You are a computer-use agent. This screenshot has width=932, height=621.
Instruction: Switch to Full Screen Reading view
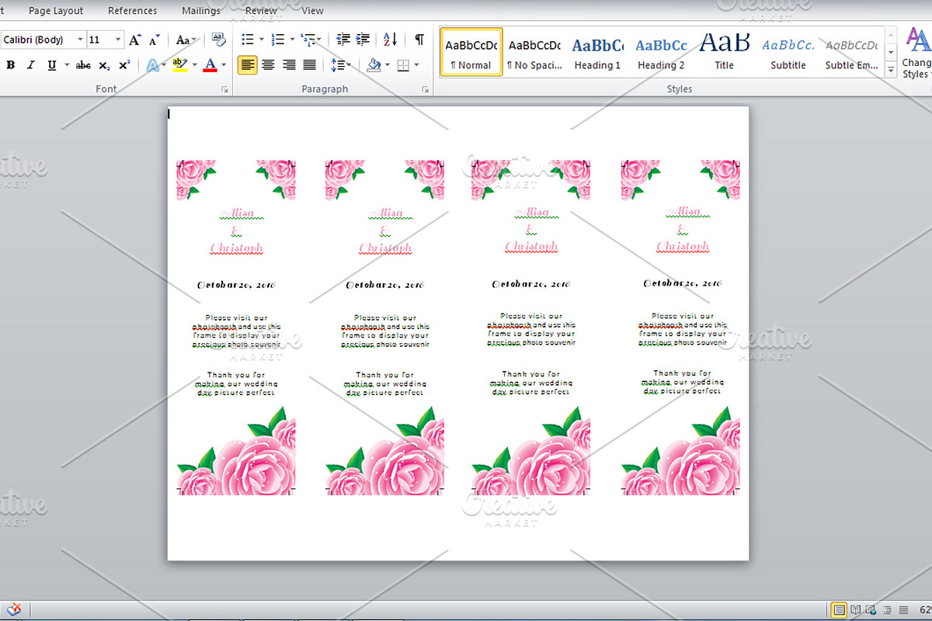pos(856,609)
